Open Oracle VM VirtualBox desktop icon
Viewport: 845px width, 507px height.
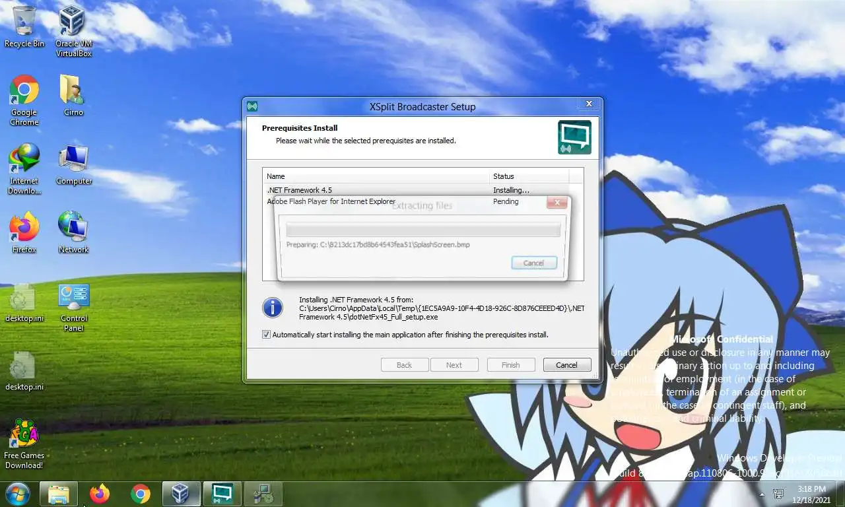point(73,30)
